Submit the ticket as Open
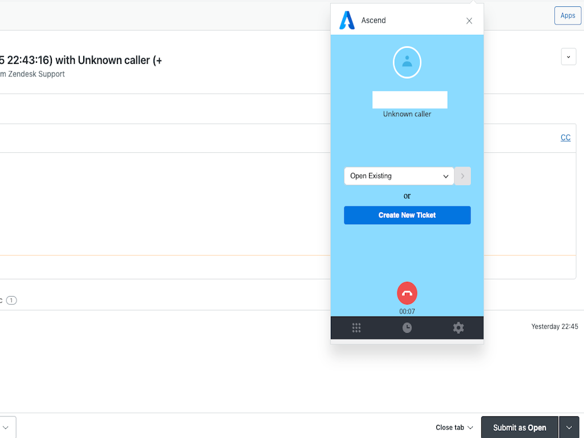Image resolution: width=584 pixels, height=438 pixels. (519, 427)
